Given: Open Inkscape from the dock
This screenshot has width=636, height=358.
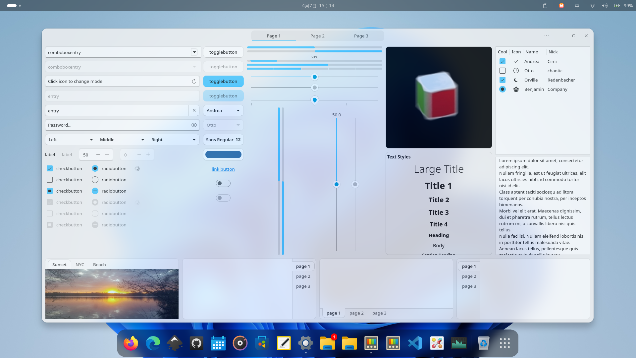Looking at the screenshot, I should [175, 343].
